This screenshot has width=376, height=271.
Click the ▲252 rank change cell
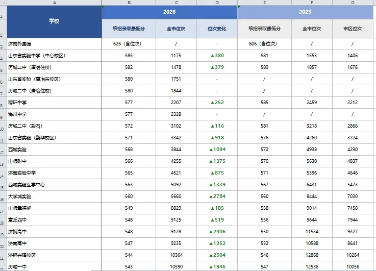[x=217, y=103]
